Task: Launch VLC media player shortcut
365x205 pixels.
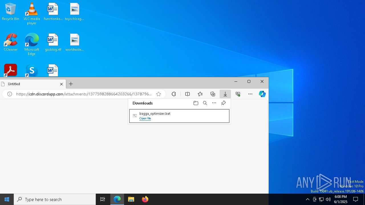Action: pos(32,14)
